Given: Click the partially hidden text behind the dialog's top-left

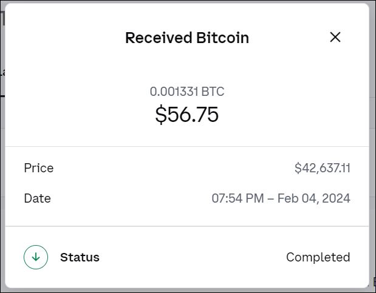Looking at the screenshot, I should click(x=2, y=19).
